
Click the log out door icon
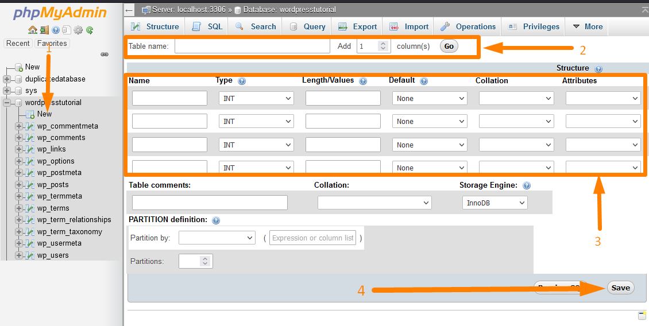click(x=45, y=30)
